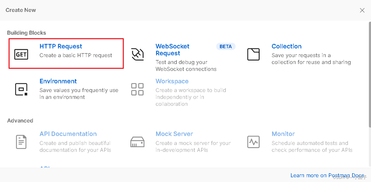The width and height of the screenshot is (371, 182).
Task: Open API Documentation creation
Action: pos(68,134)
